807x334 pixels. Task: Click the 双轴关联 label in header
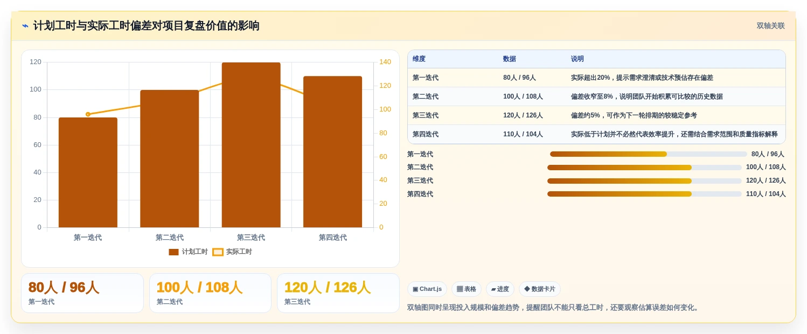pos(770,26)
